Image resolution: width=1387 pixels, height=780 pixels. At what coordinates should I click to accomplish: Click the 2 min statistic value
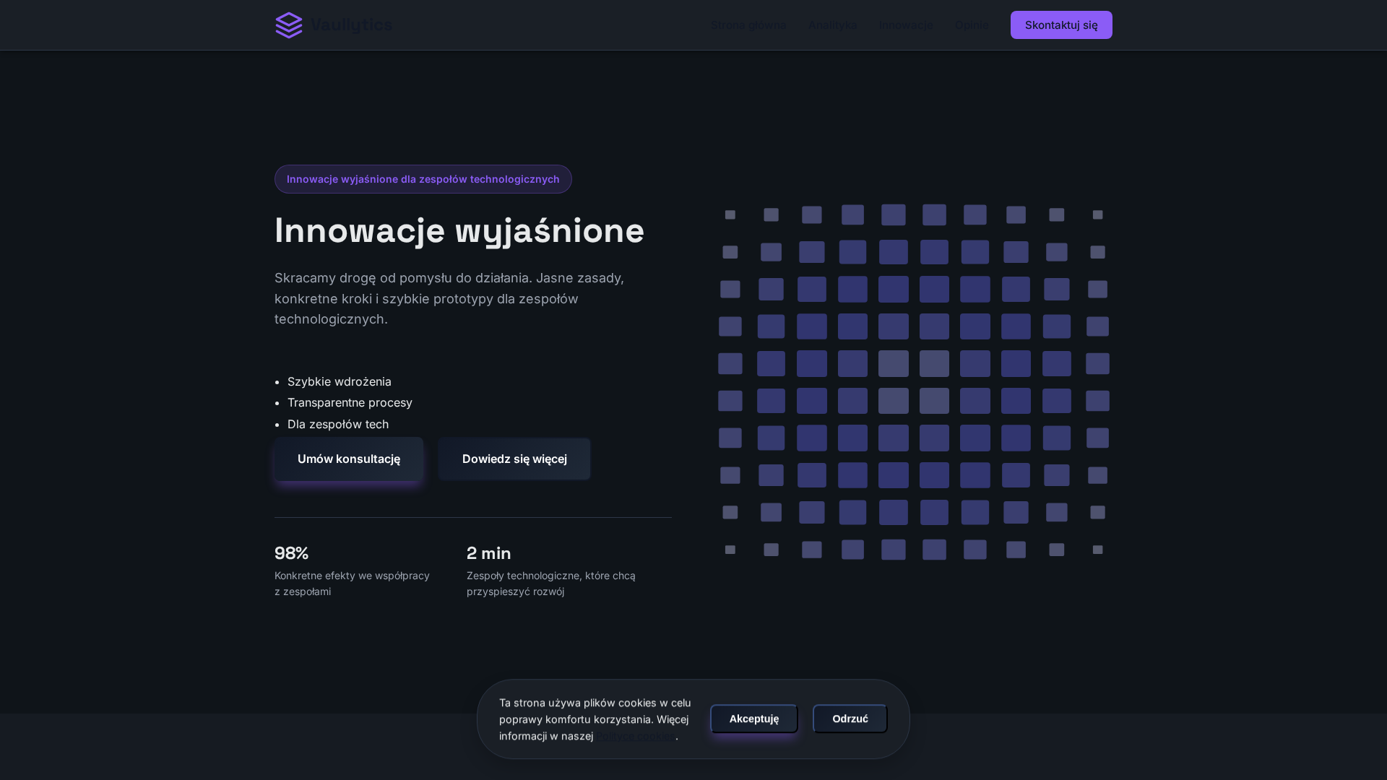tap(489, 553)
